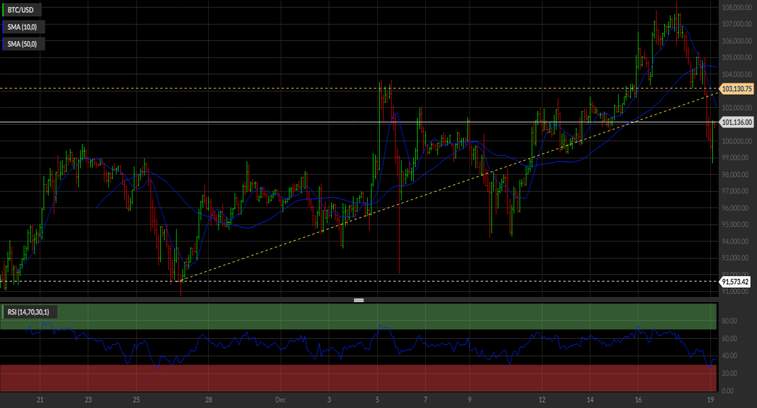This screenshot has width=757, height=408.
Task: Click the 96,000.00 price axis label
Action: coord(736,208)
